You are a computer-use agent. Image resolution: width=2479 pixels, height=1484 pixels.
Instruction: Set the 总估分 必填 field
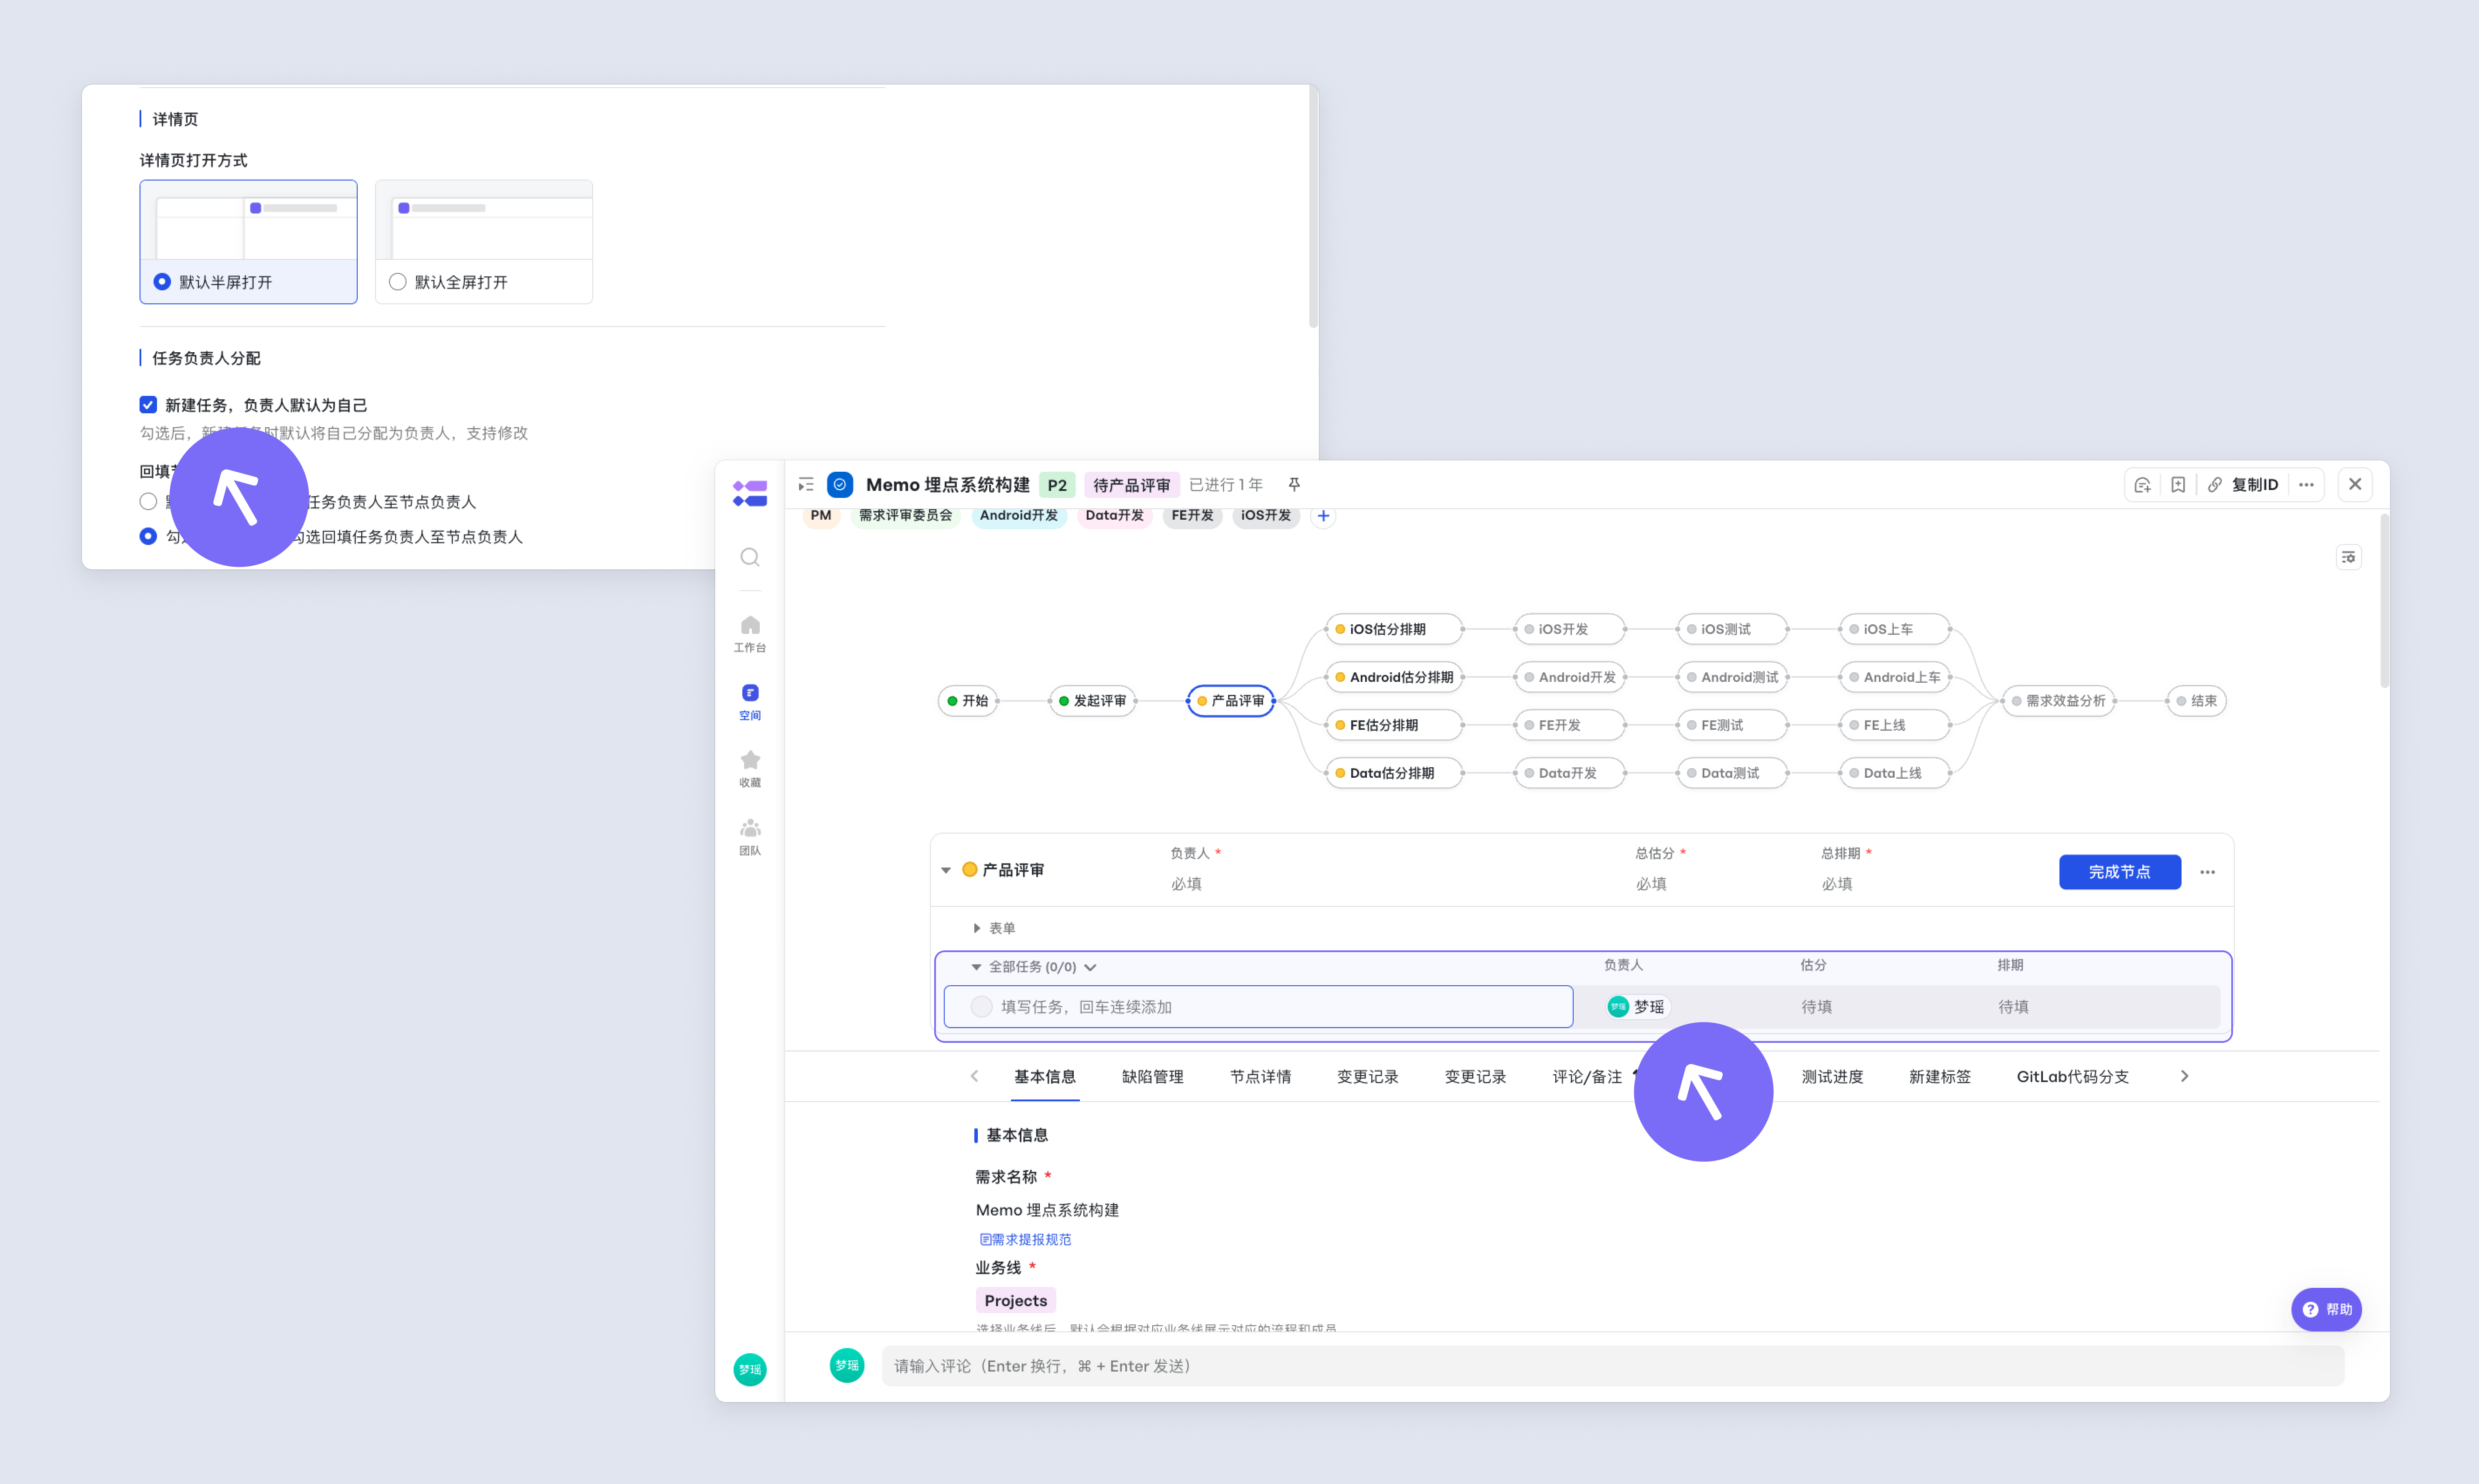pyautogui.click(x=1651, y=884)
